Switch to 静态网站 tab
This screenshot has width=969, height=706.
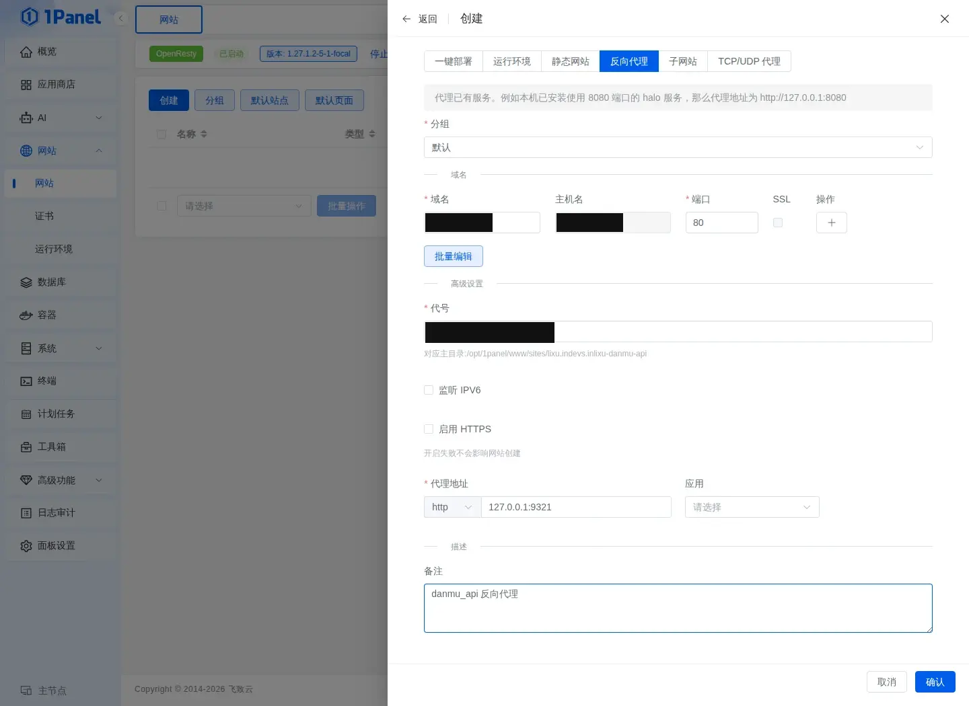click(x=571, y=61)
